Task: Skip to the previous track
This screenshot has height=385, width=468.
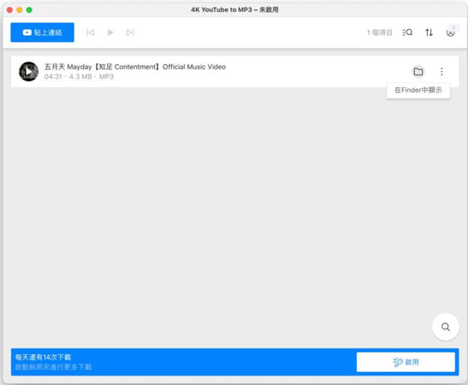Action: pyautogui.click(x=90, y=33)
